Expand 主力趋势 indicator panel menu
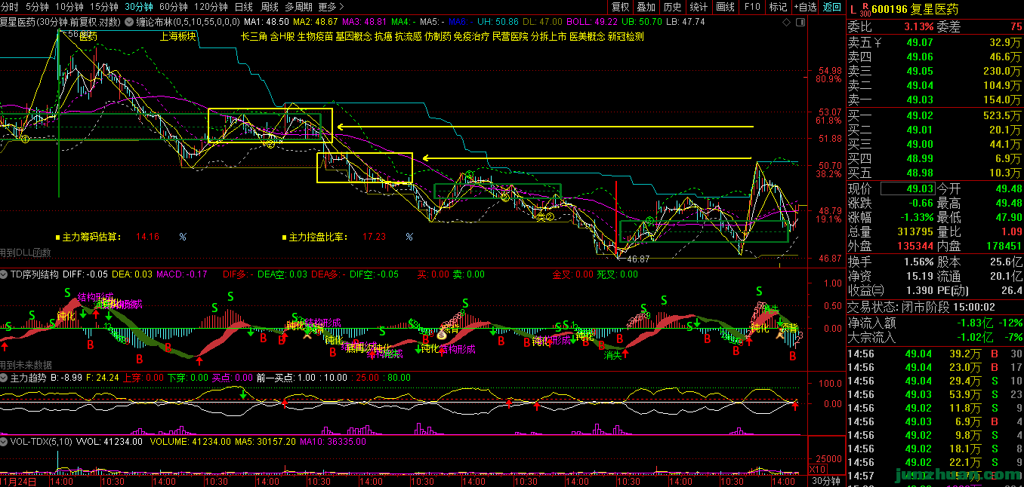1024x487 pixels. pyautogui.click(x=5, y=377)
